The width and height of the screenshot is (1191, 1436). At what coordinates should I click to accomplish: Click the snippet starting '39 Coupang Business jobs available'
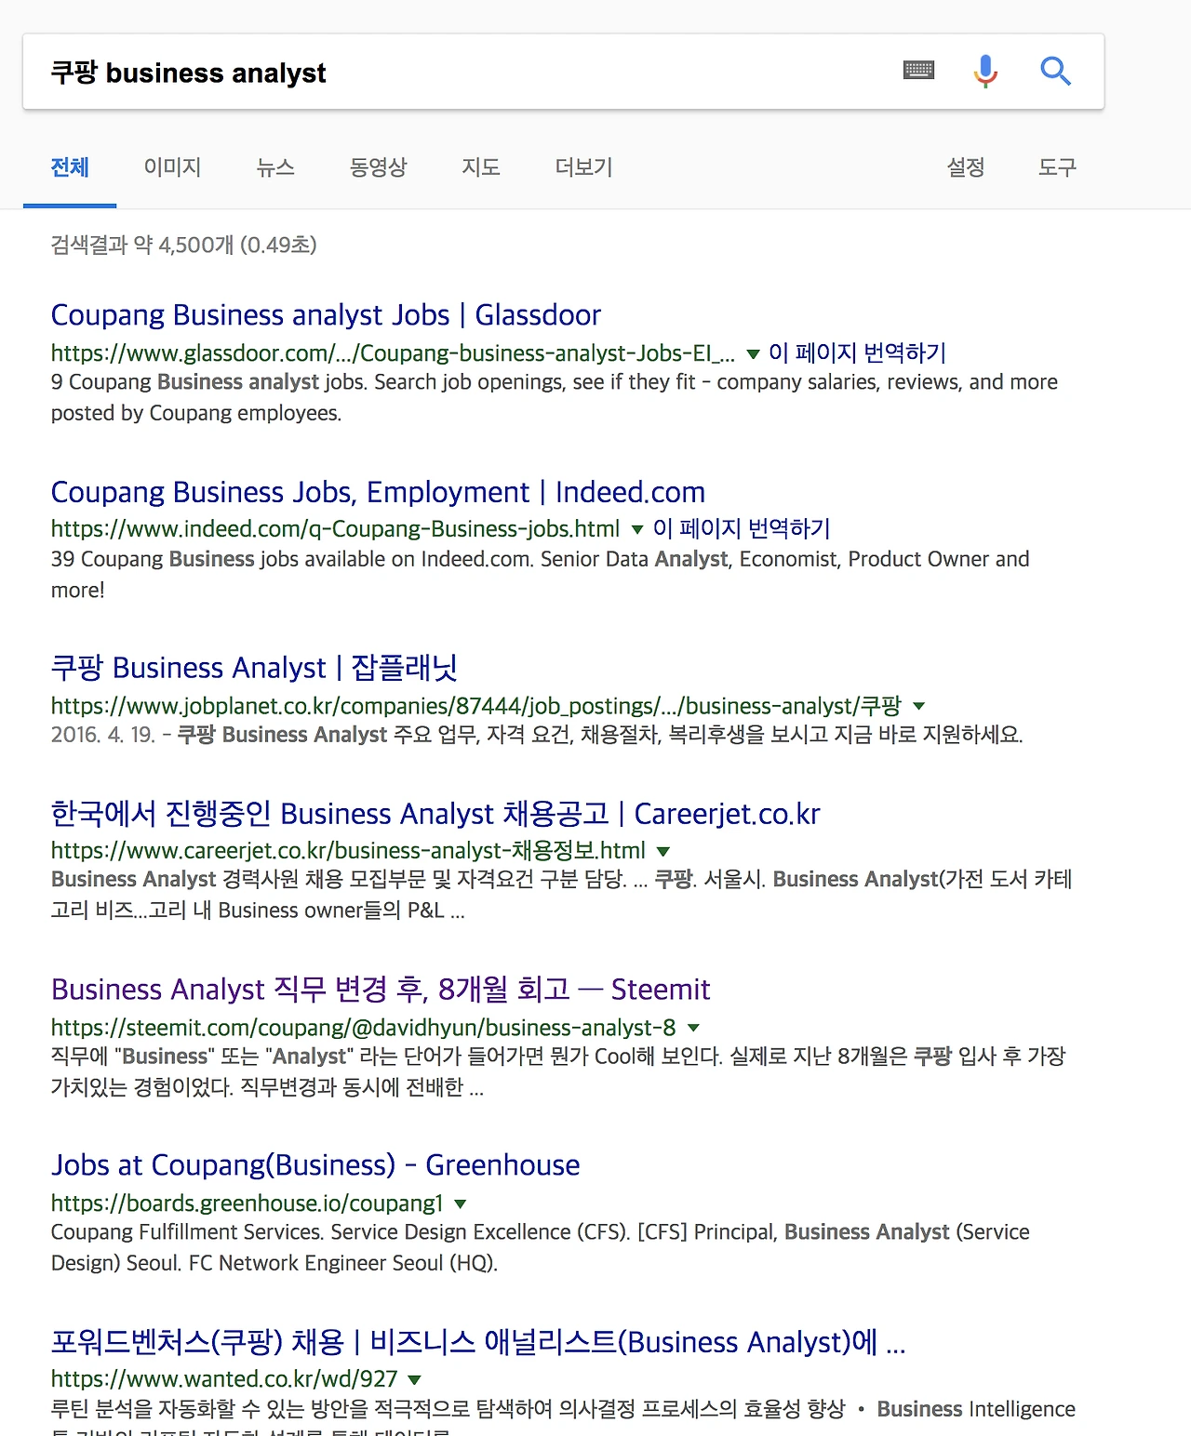point(541,574)
